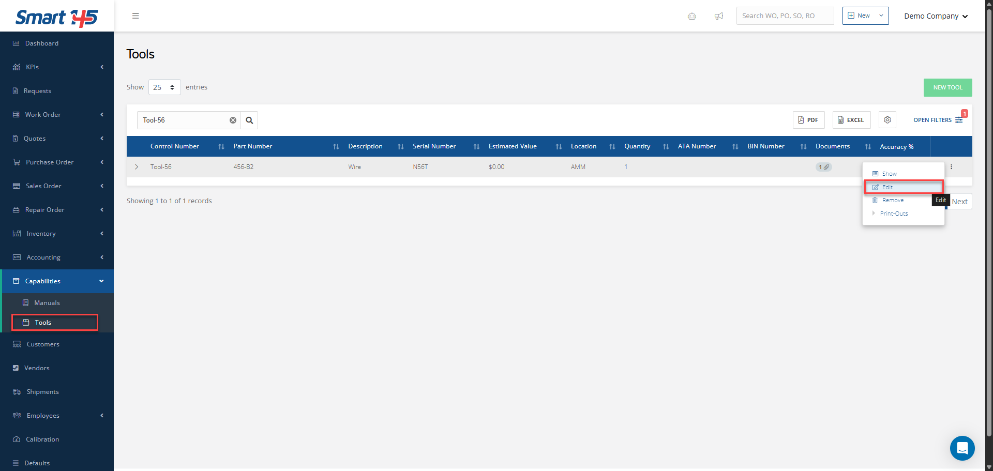This screenshot has width=993, height=471.
Task: Open table settings gear icon
Action: 887,120
